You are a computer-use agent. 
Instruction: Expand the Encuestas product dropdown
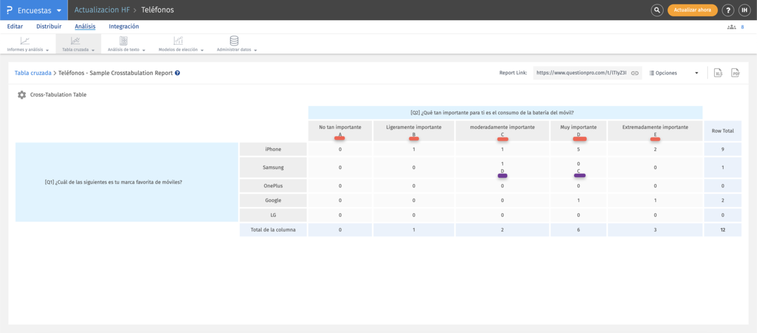click(x=59, y=10)
